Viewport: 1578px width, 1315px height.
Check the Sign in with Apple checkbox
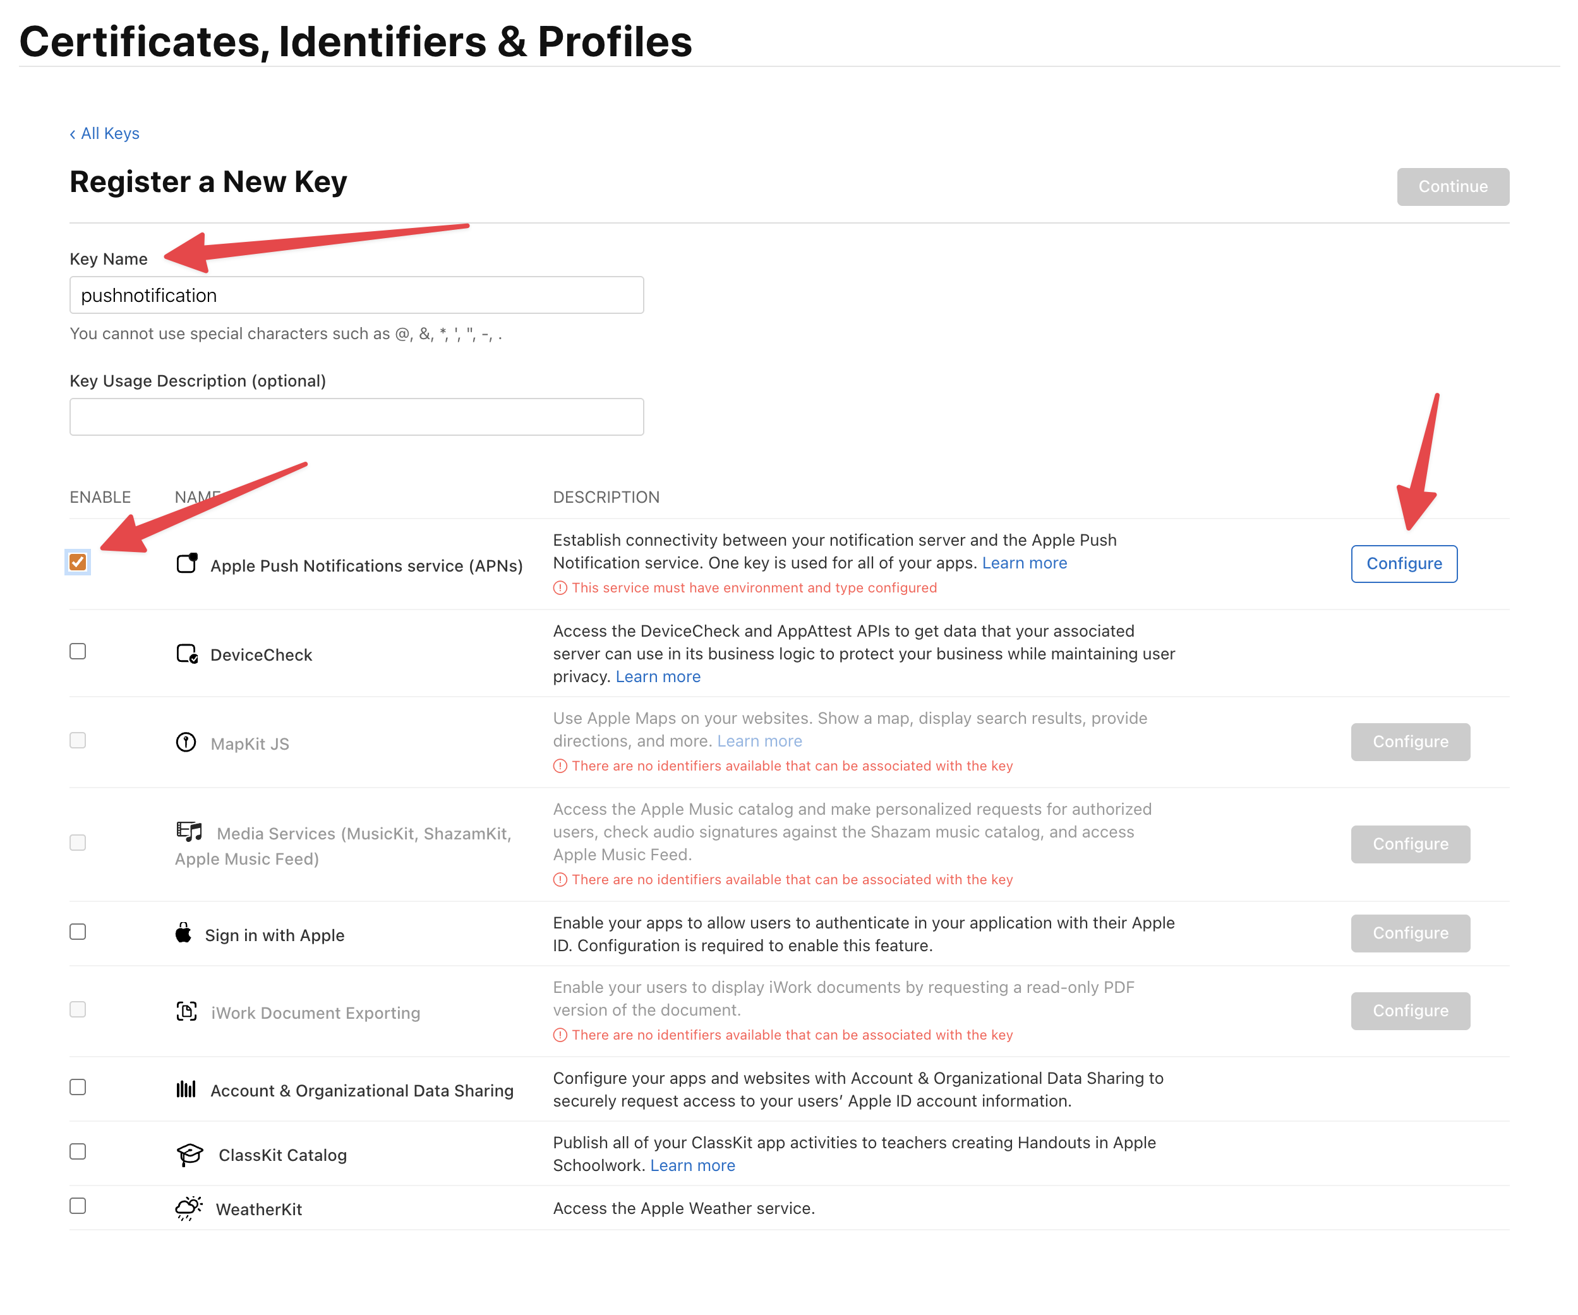point(78,932)
